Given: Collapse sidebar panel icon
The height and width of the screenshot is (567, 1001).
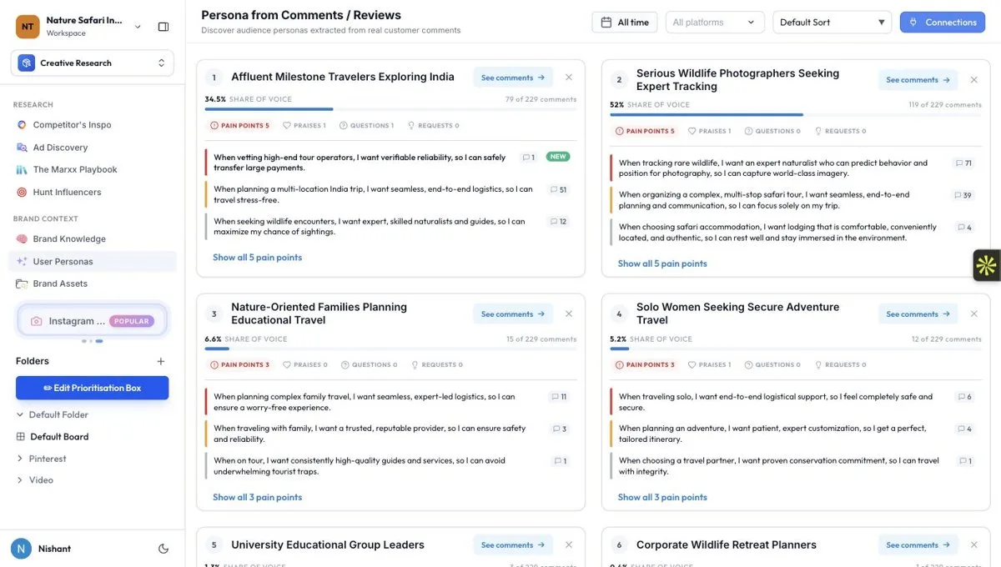Looking at the screenshot, I should tap(163, 27).
